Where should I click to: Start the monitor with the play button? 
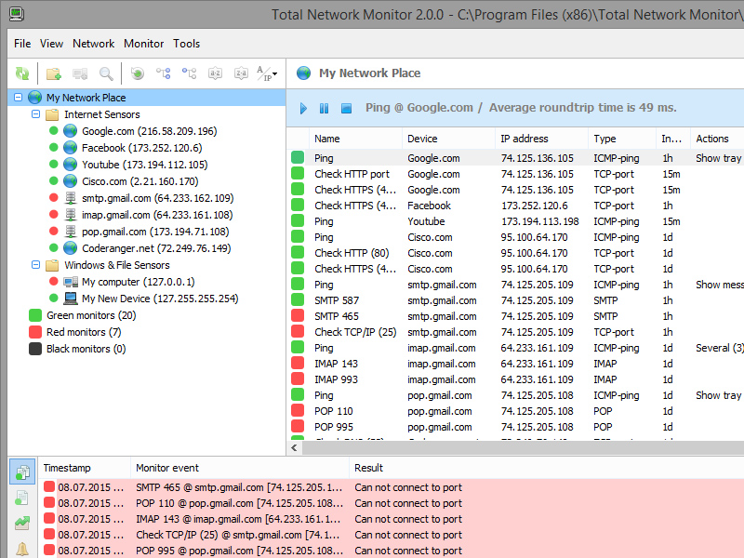pyautogui.click(x=302, y=108)
